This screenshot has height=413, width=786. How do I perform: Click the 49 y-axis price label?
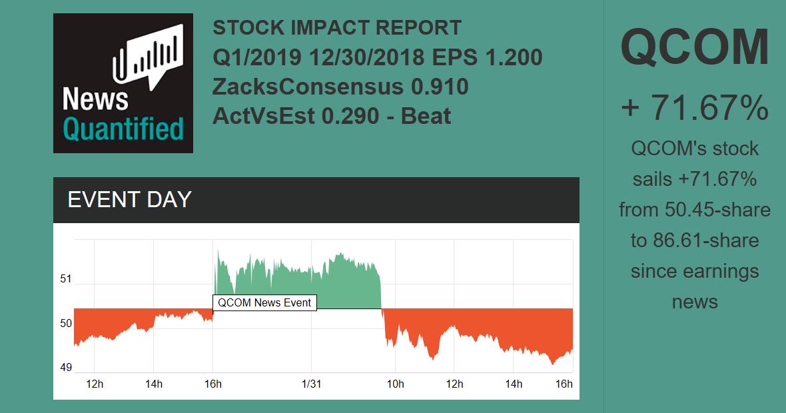tap(66, 368)
